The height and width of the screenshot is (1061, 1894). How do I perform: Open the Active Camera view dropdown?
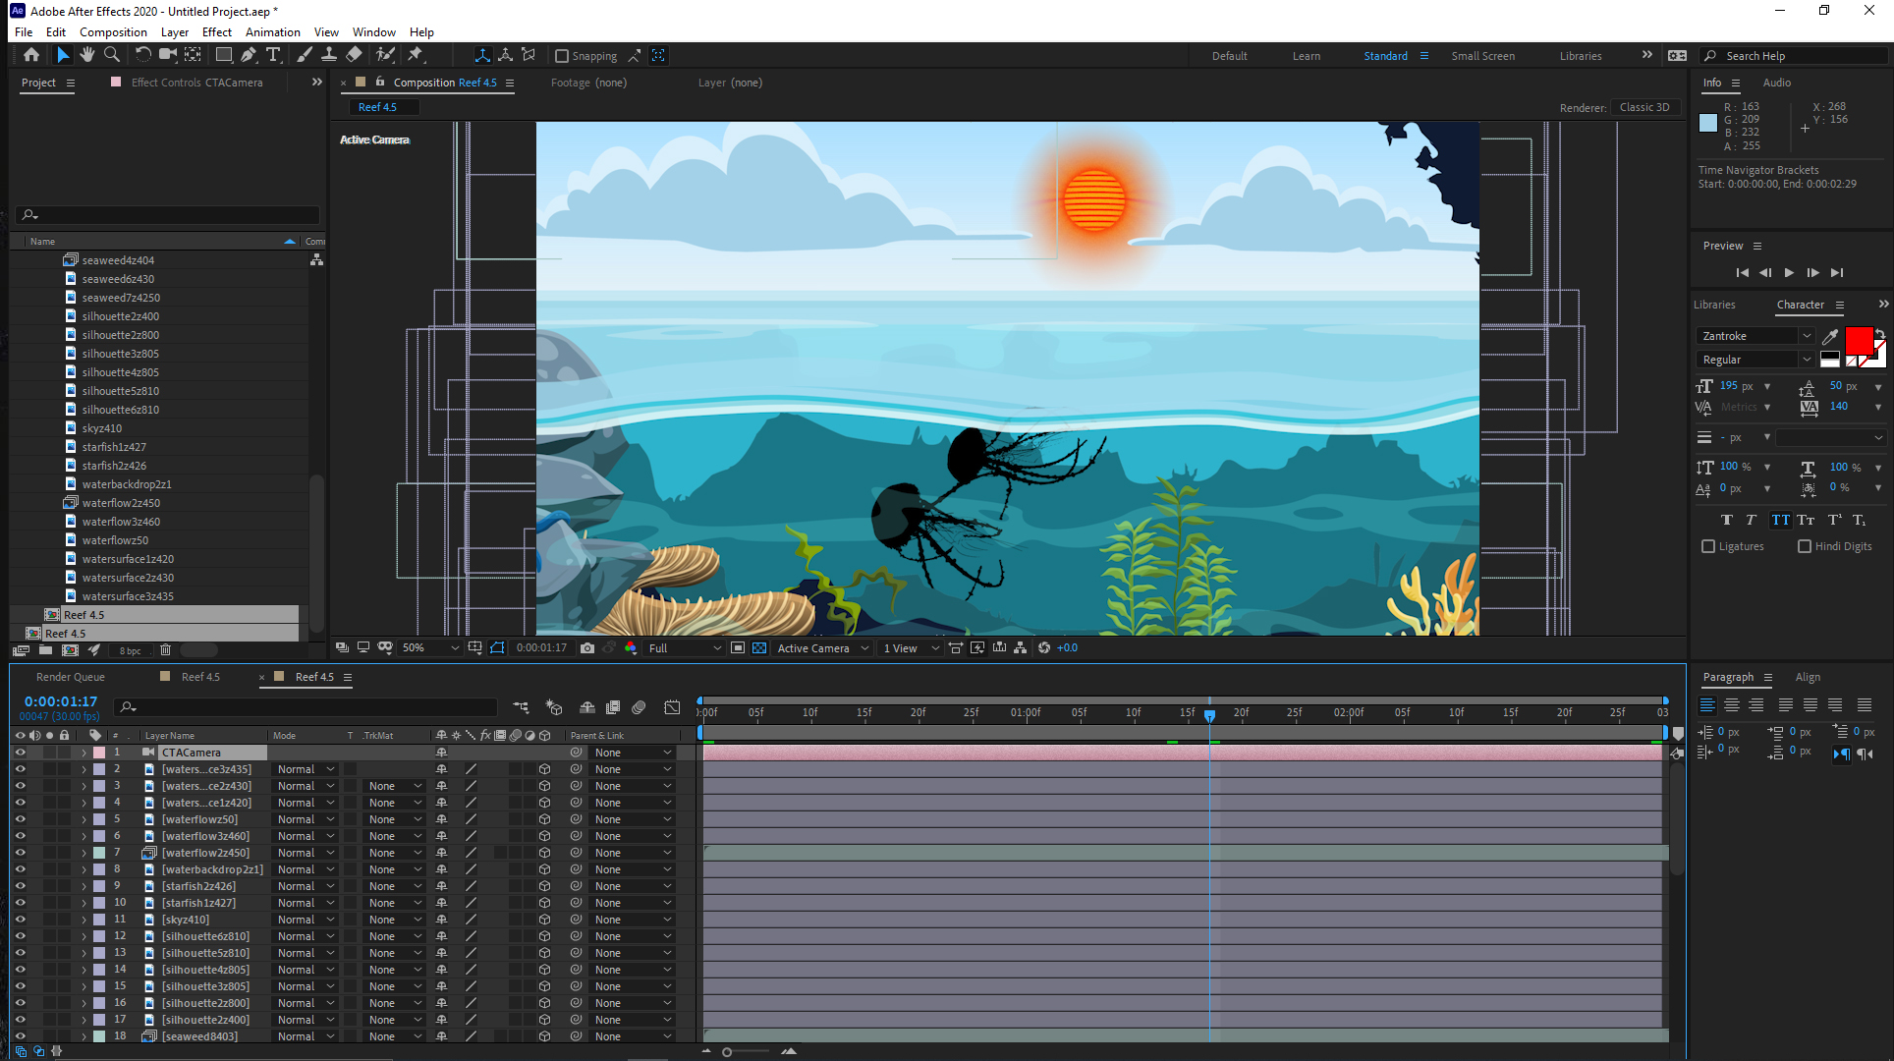(822, 648)
